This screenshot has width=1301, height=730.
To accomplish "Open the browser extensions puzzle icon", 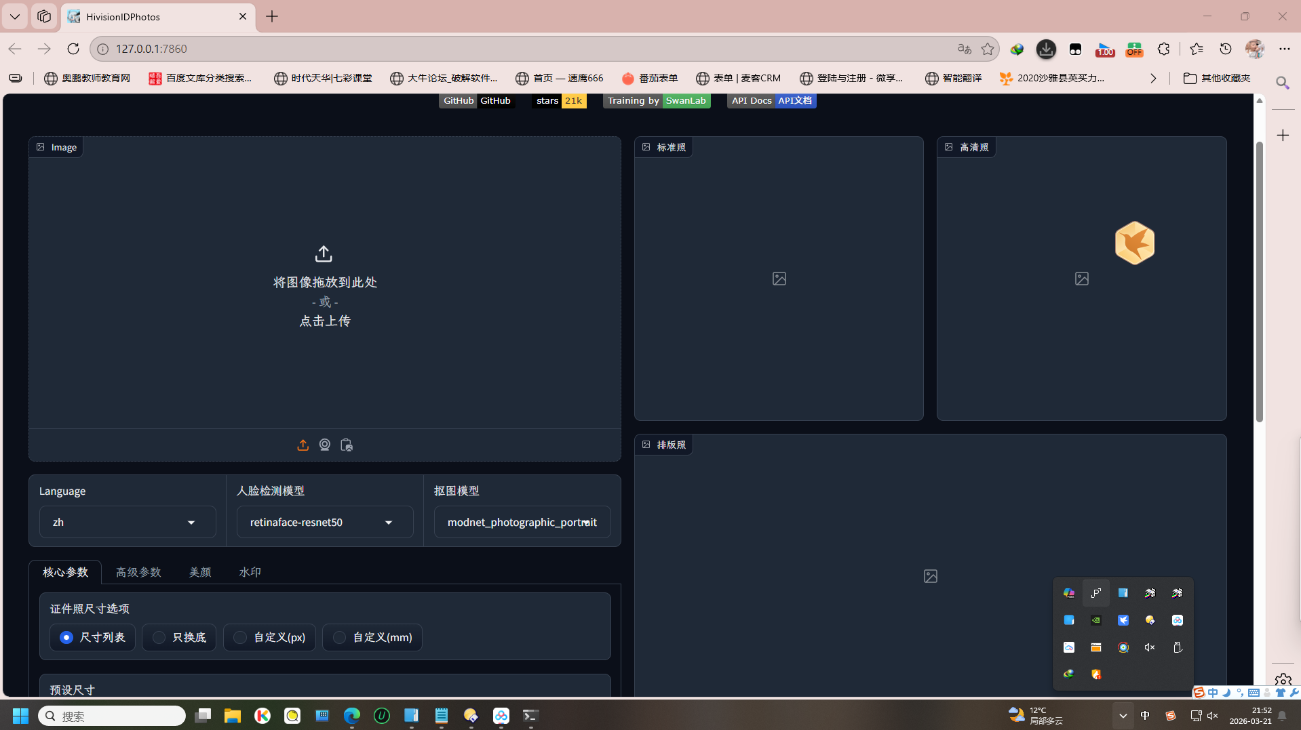I will click(1164, 49).
